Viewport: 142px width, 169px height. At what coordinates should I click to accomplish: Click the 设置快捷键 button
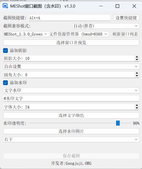(126, 18)
